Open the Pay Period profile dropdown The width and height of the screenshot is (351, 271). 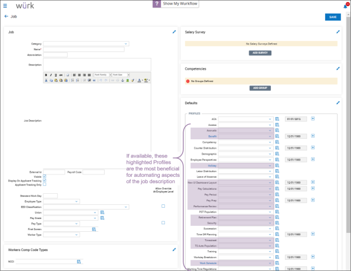point(246,195)
